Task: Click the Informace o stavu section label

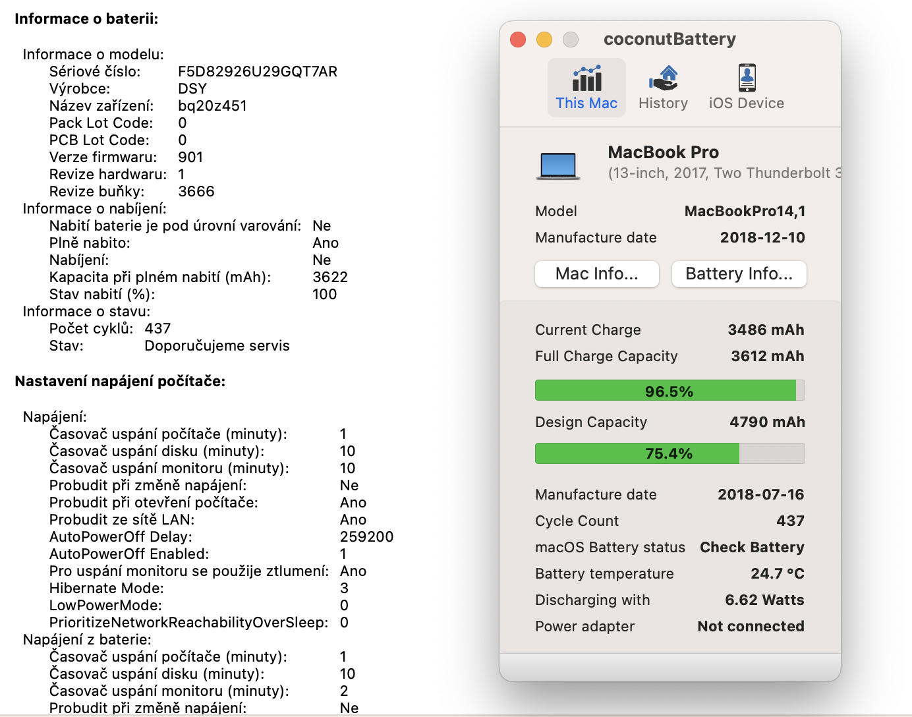Action: tap(86, 311)
